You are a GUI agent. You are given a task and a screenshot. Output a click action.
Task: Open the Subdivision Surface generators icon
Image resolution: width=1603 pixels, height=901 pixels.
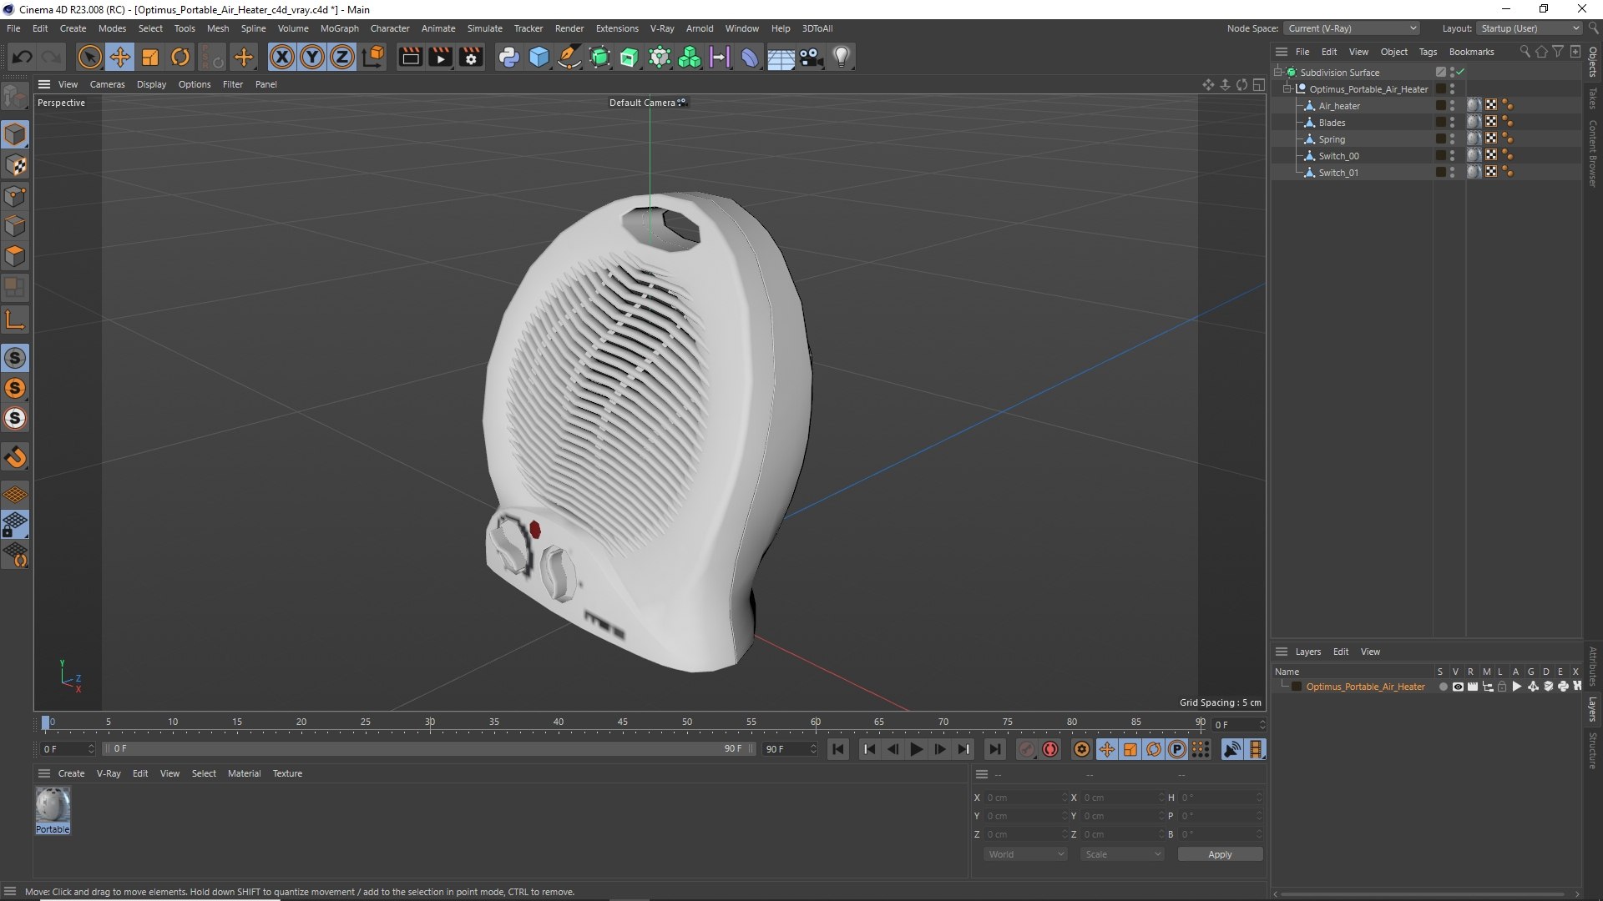click(599, 57)
